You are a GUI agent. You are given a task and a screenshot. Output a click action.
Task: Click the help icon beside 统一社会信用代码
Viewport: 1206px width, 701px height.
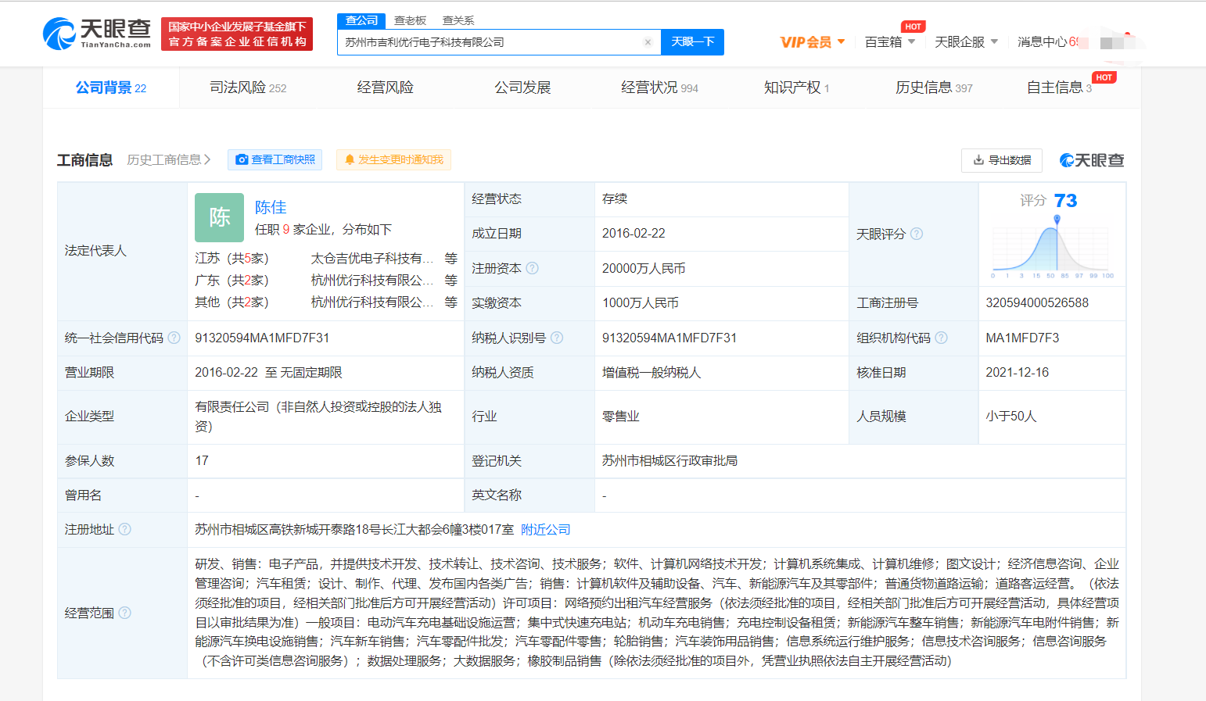(x=174, y=338)
